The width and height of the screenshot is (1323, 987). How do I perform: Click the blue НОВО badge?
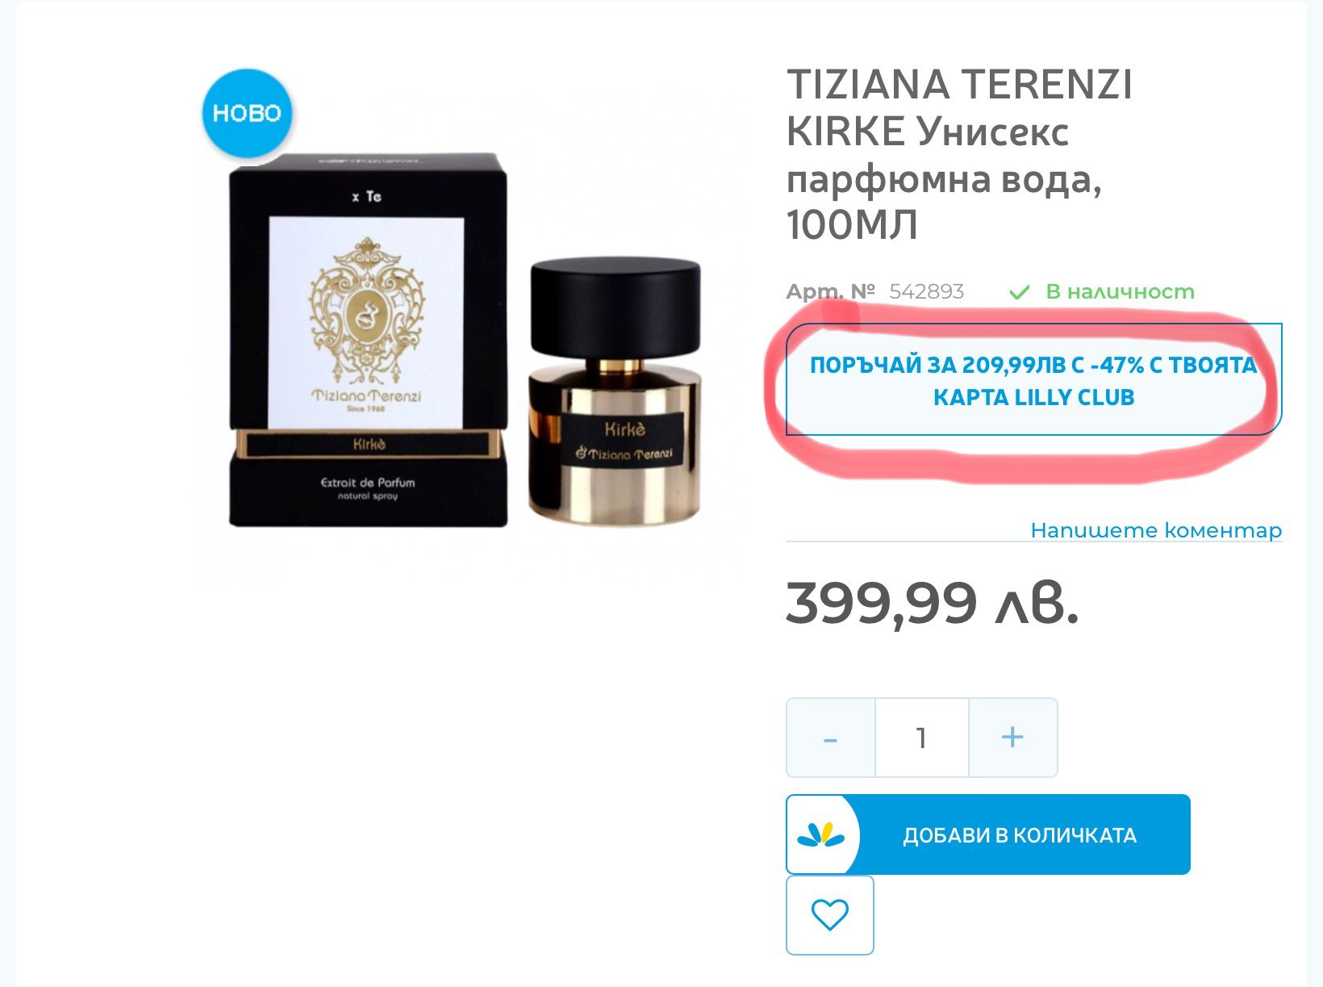click(x=246, y=113)
